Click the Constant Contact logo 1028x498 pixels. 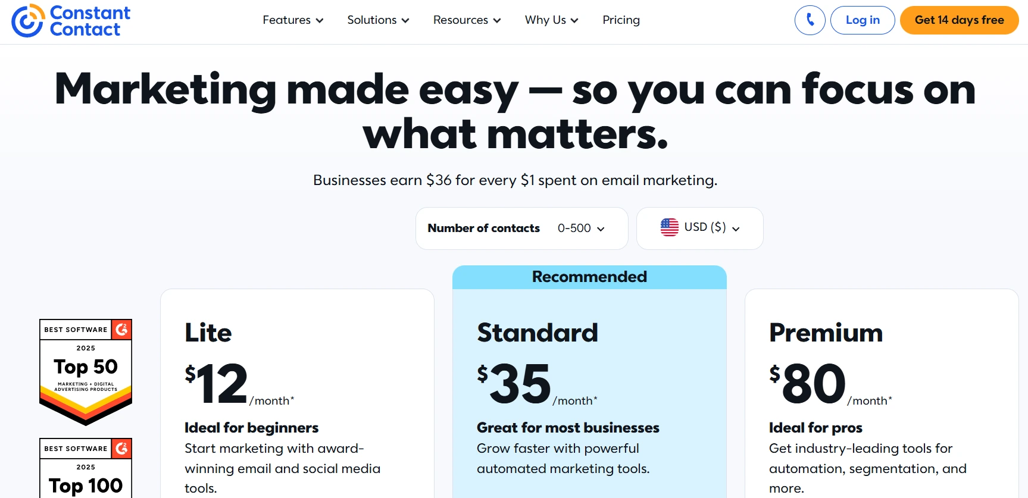click(71, 21)
